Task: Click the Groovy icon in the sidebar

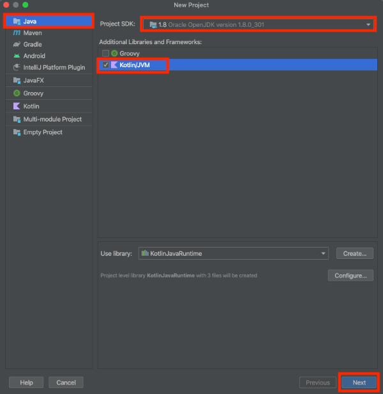Action: pyautogui.click(x=17, y=93)
